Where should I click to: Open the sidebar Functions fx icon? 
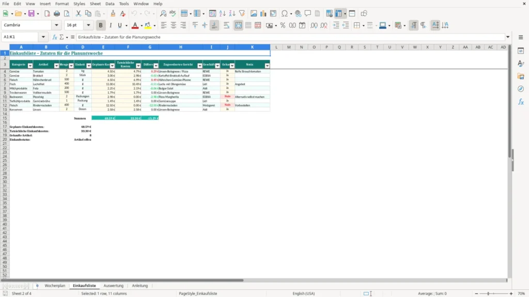[521, 102]
